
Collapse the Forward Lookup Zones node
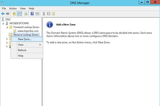coord(7,27)
